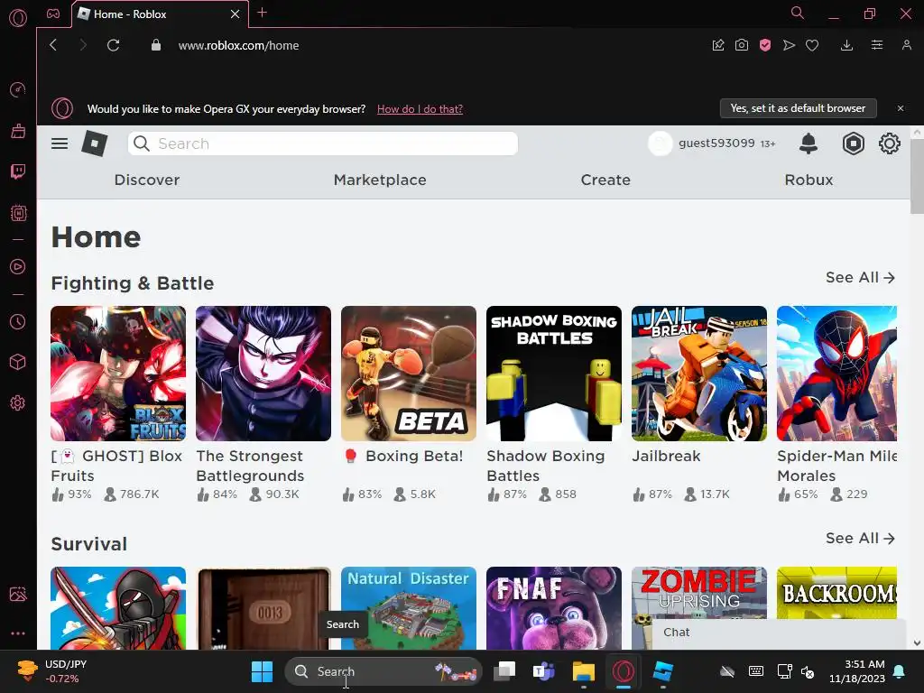
Task: Open the Shadow Boxing Battles thumbnail
Action: coord(554,373)
